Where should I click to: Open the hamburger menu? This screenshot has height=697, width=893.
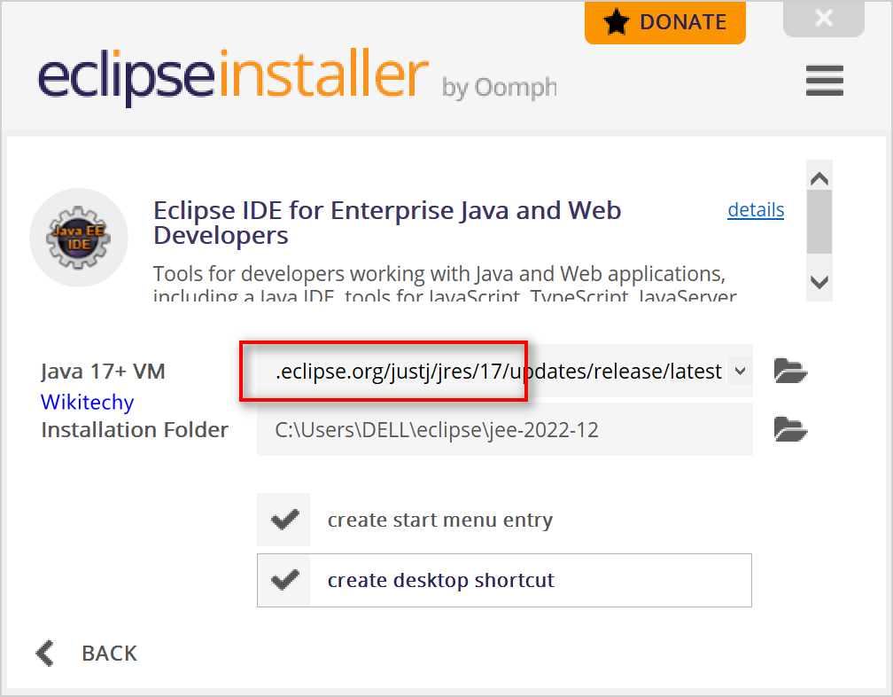[824, 81]
